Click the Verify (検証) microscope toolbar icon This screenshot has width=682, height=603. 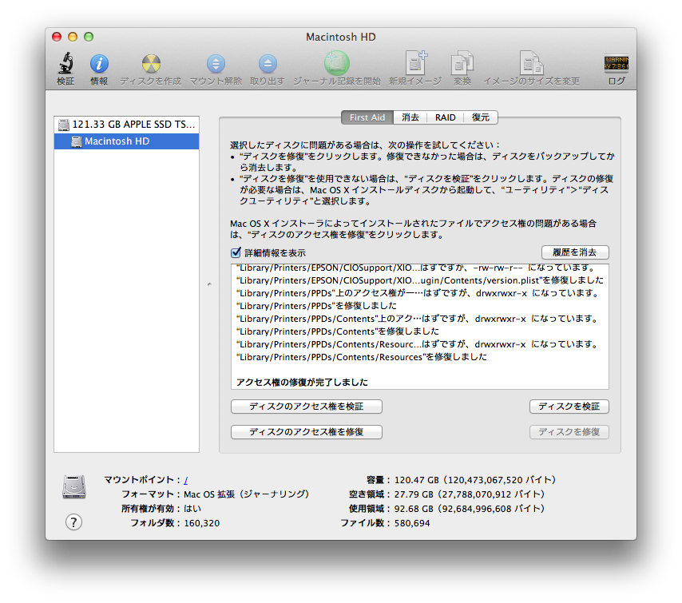coord(65,64)
